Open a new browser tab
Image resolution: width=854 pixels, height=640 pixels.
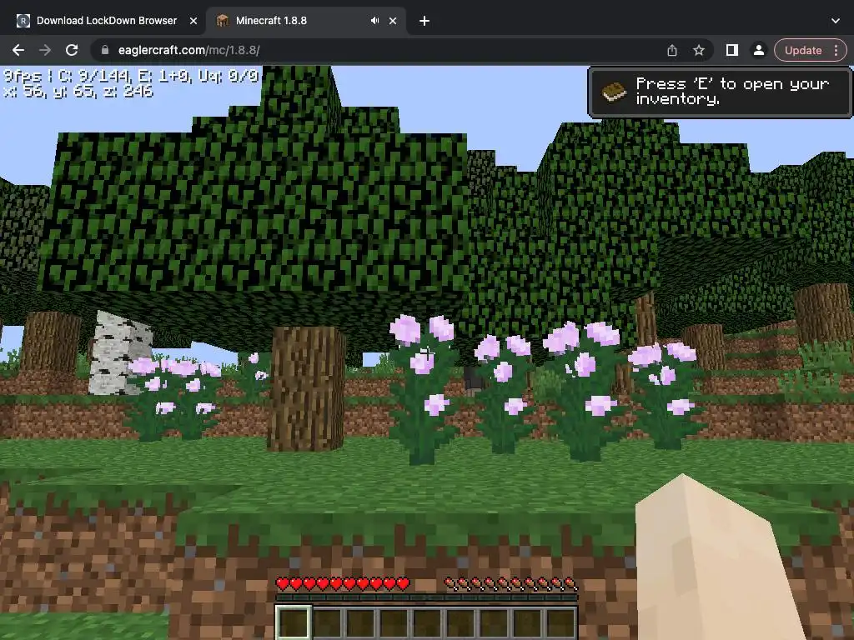(424, 21)
